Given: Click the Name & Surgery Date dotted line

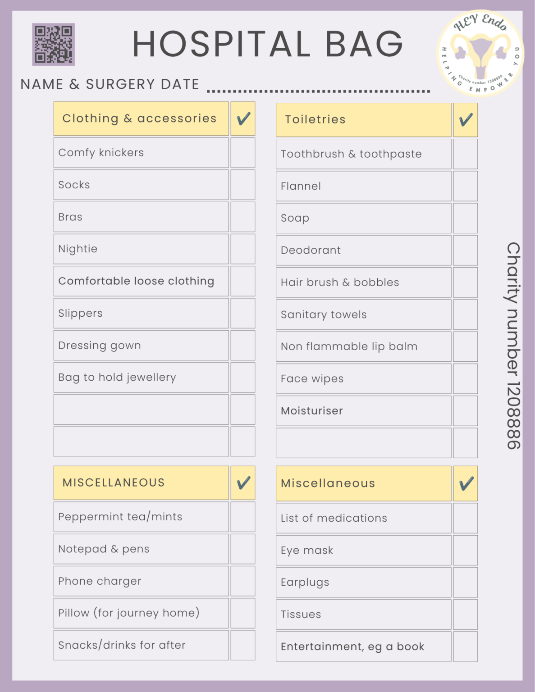Looking at the screenshot, I should [319, 91].
